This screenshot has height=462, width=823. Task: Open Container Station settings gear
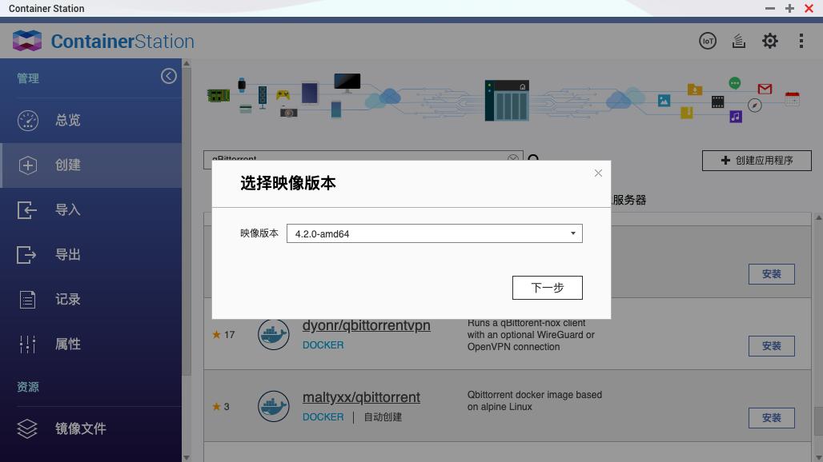pyautogui.click(x=770, y=40)
